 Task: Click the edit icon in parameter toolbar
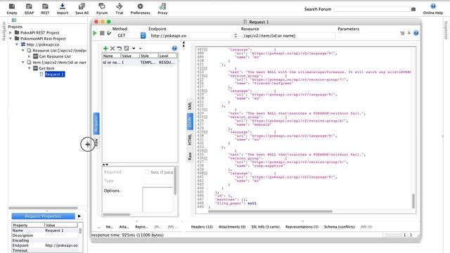point(127,48)
